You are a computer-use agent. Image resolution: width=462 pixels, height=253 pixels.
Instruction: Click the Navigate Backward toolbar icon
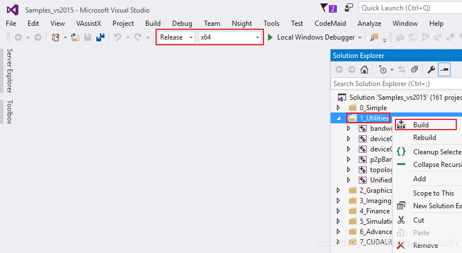point(18,37)
